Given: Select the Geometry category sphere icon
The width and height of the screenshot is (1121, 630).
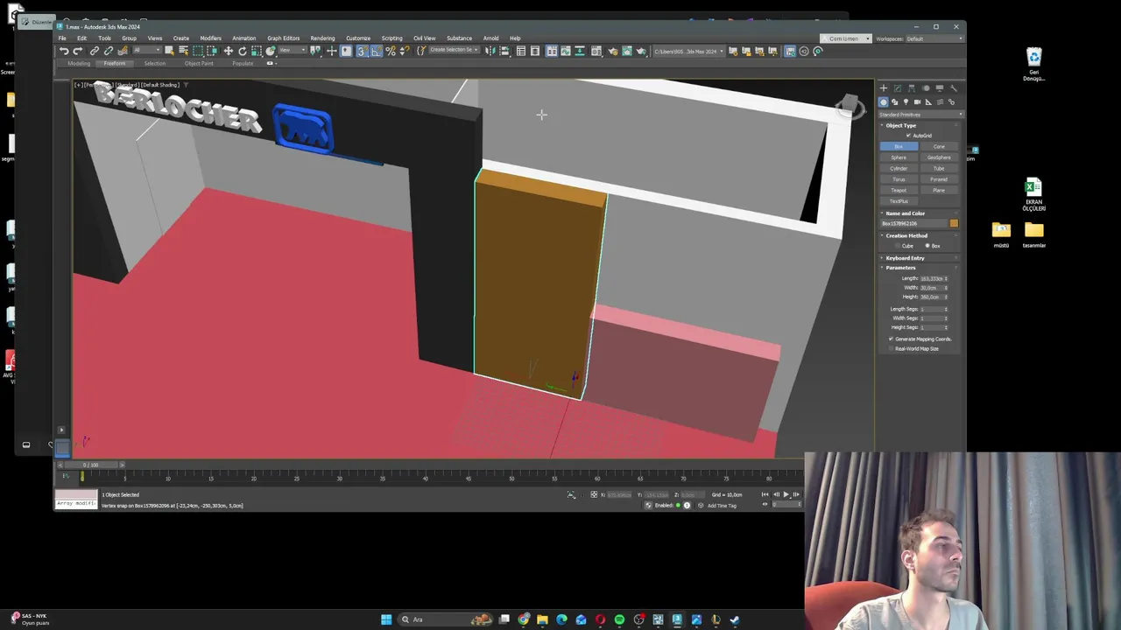Looking at the screenshot, I should [884, 102].
